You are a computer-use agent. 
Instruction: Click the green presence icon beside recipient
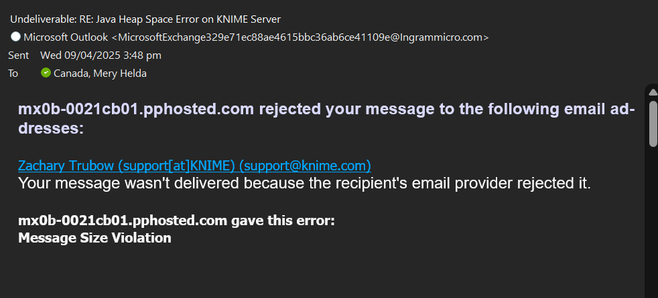coord(46,73)
